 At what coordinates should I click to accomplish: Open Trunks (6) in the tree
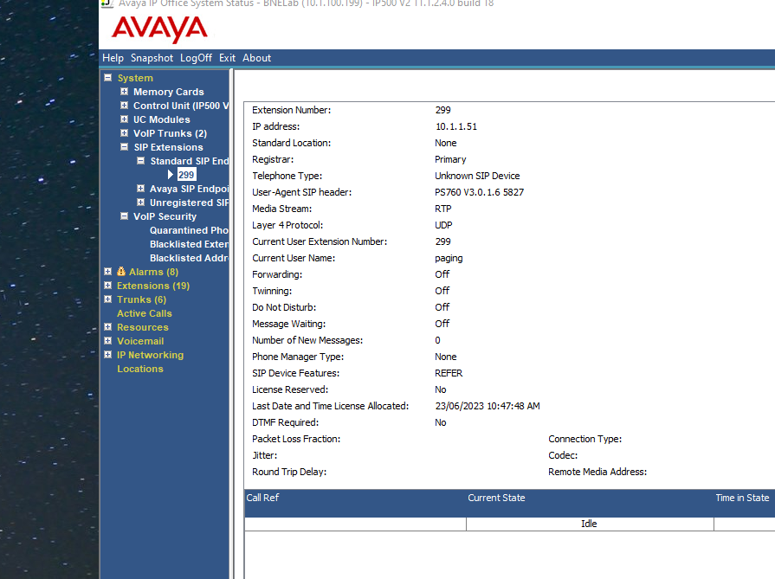141,299
